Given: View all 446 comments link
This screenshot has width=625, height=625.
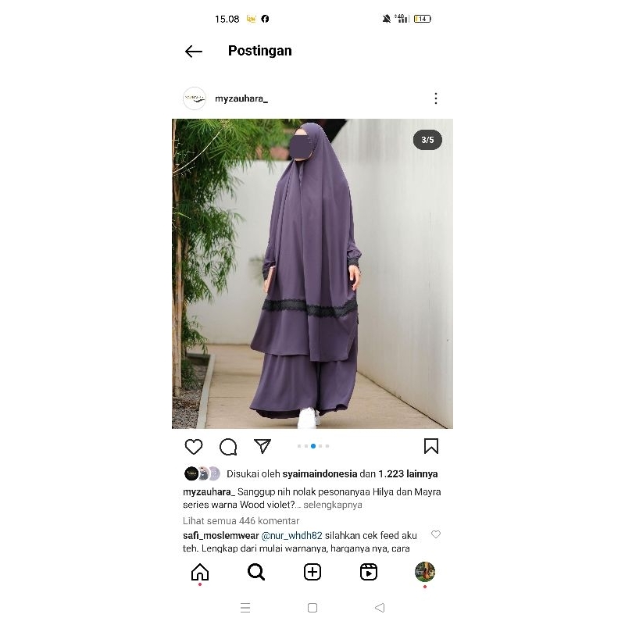Looking at the screenshot, I should coord(241,521).
